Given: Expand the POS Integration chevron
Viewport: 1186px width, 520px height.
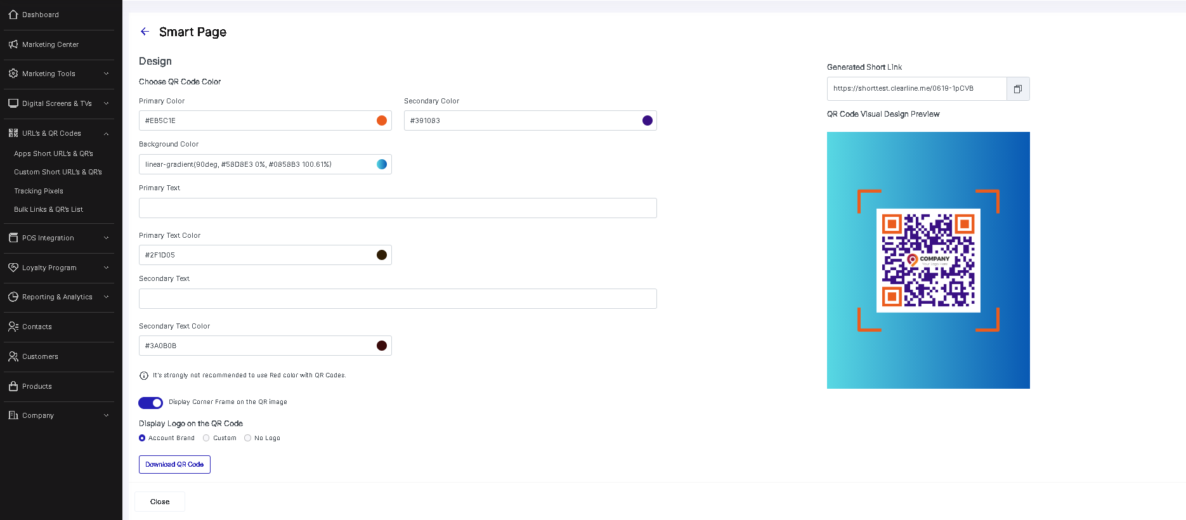Looking at the screenshot, I should tap(107, 238).
